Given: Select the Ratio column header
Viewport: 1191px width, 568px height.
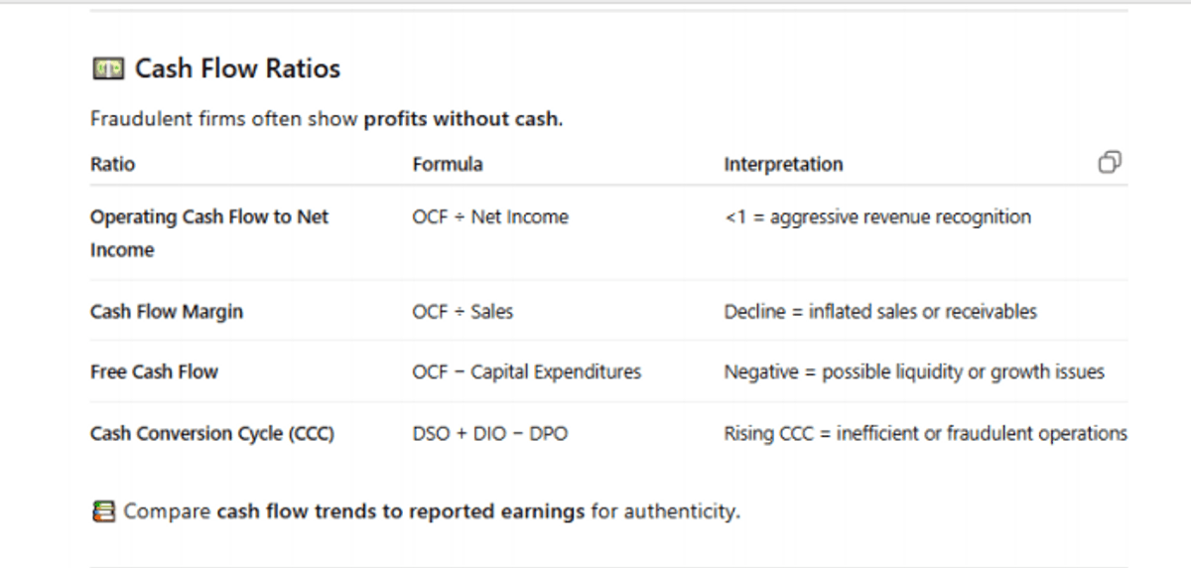Looking at the screenshot, I should tap(112, 164).
